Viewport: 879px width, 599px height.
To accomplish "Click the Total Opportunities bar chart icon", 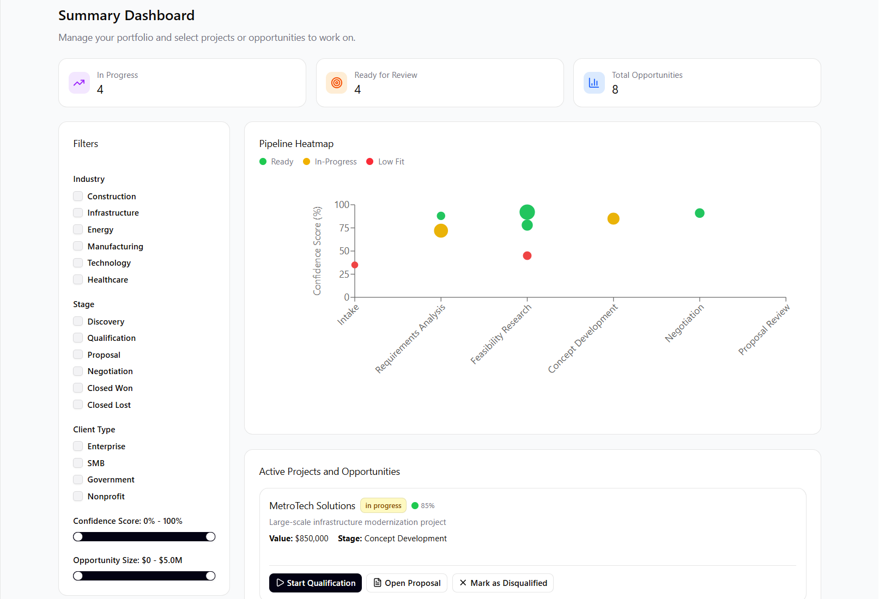I will click(594, 82).
